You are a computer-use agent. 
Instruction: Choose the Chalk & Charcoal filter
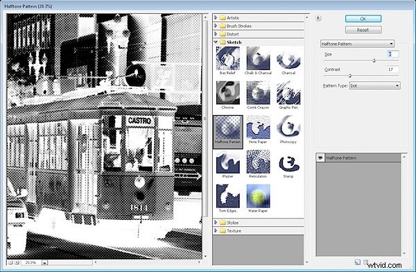pos(258,58)
